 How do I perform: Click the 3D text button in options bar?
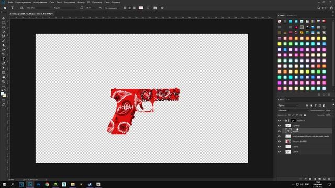coord(162,8)
